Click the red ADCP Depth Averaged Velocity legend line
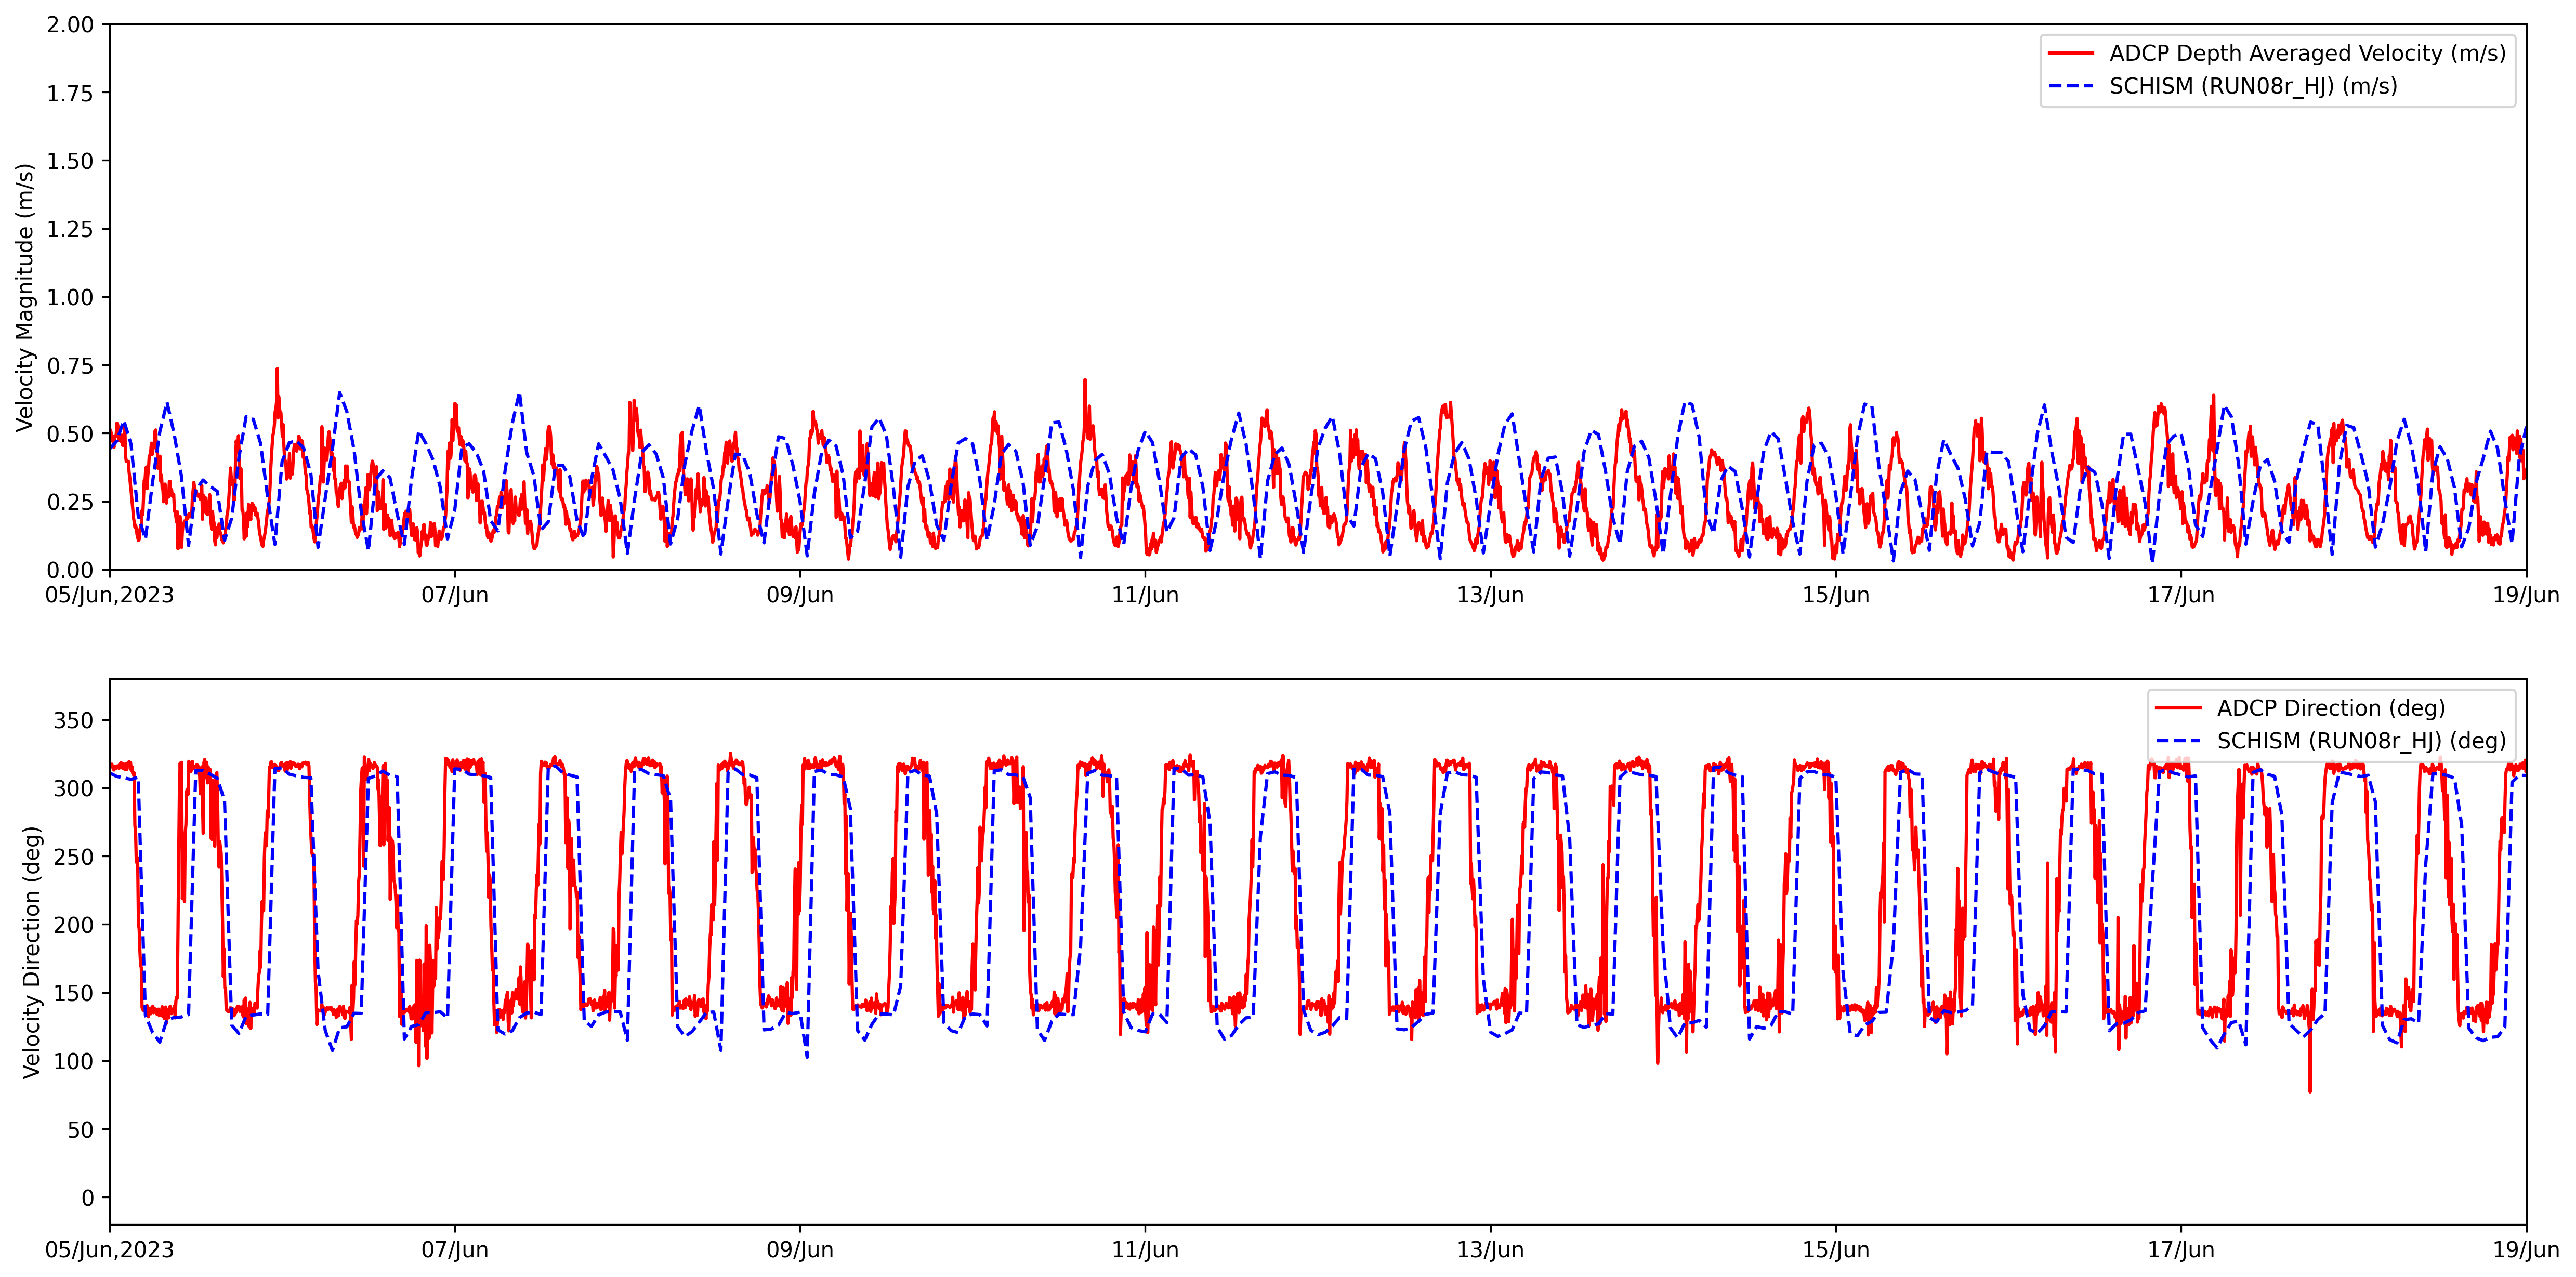The width and height of the screenshot is (2576, 1277). pos(2070,53)
